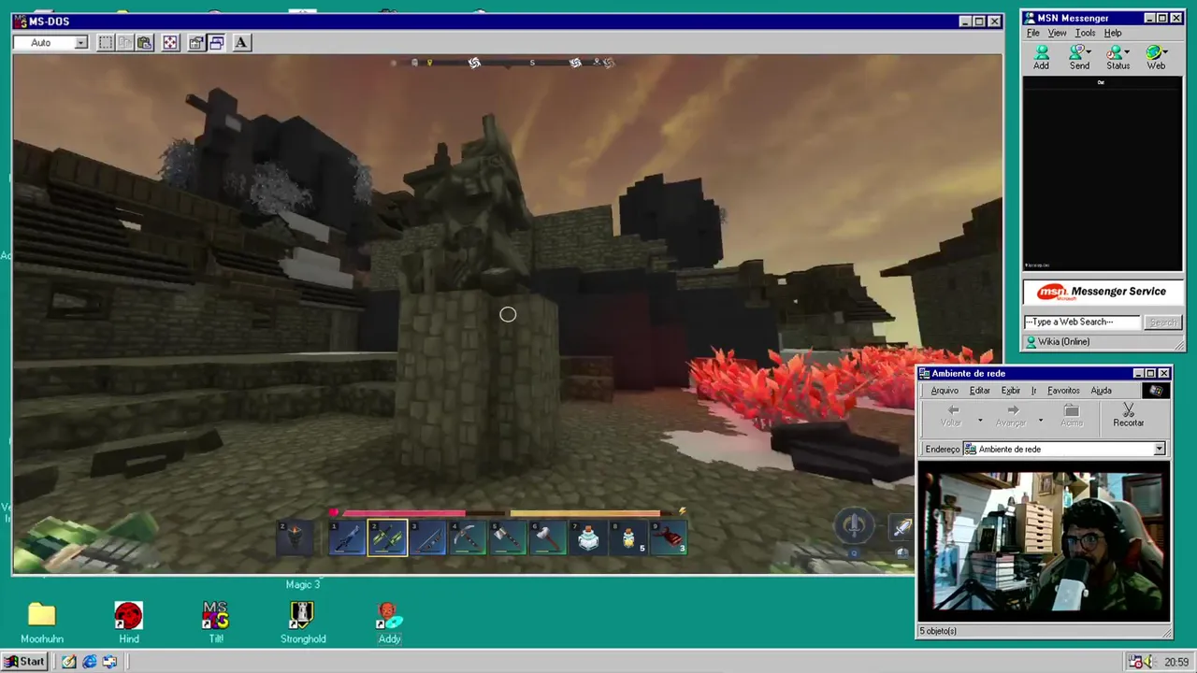Select the Tilt! desktop icon
Image resolution: width=1197 pixels, height=673 pixels.
coord(216,623)
